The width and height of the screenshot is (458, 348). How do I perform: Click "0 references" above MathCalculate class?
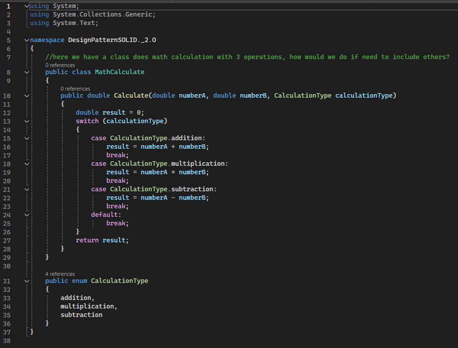point(60,65)
